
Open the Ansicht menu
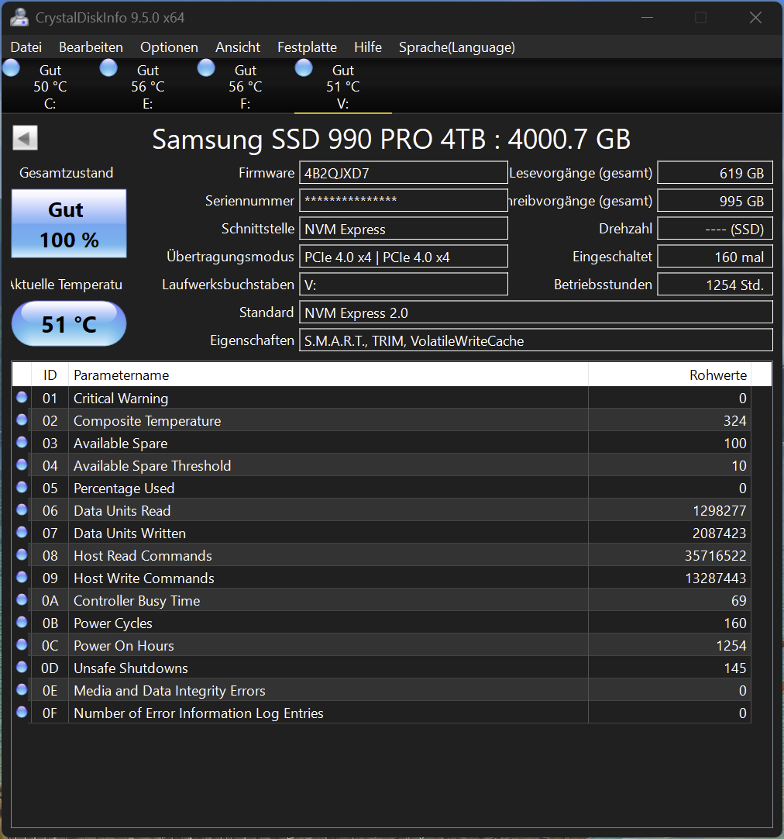tap(237, 47)
